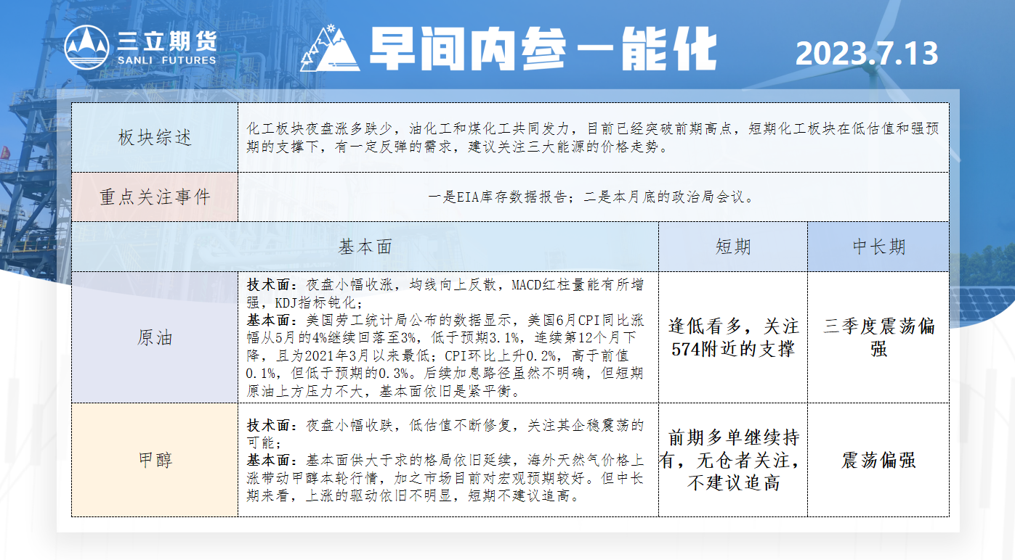Click the 板块综述 summary paragraph about 化工板块
The width and height of the screenshot is (1015, 560).
593,138
